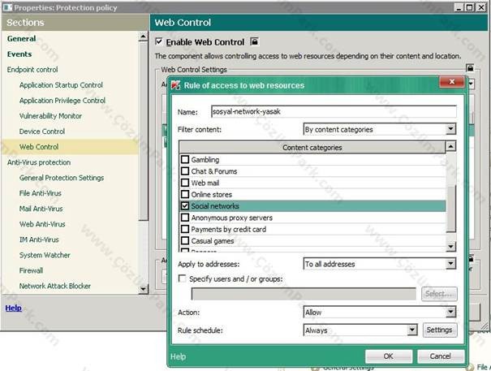491x371 pixels.
Task: Open Application Startup Control
Action: (61, 85)
